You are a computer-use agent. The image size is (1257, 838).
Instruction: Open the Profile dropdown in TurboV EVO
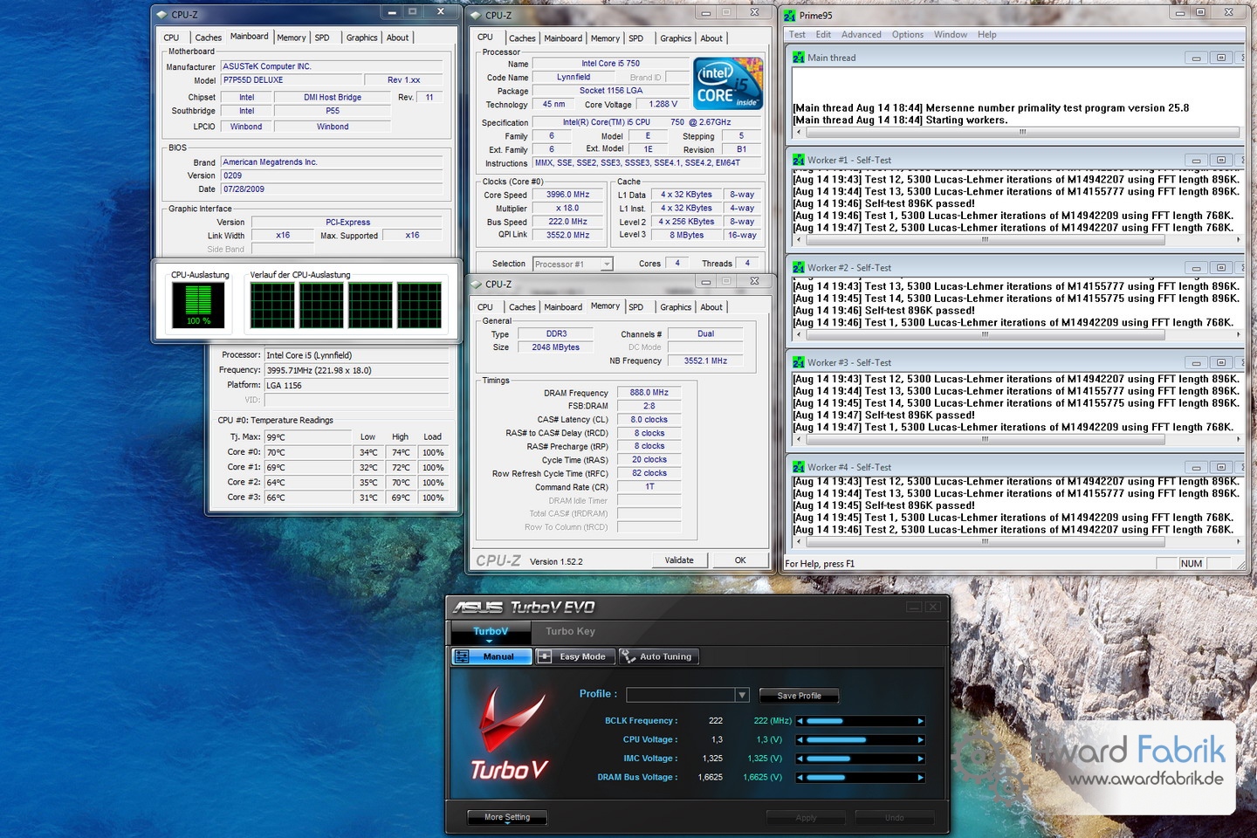pos(742,695)
